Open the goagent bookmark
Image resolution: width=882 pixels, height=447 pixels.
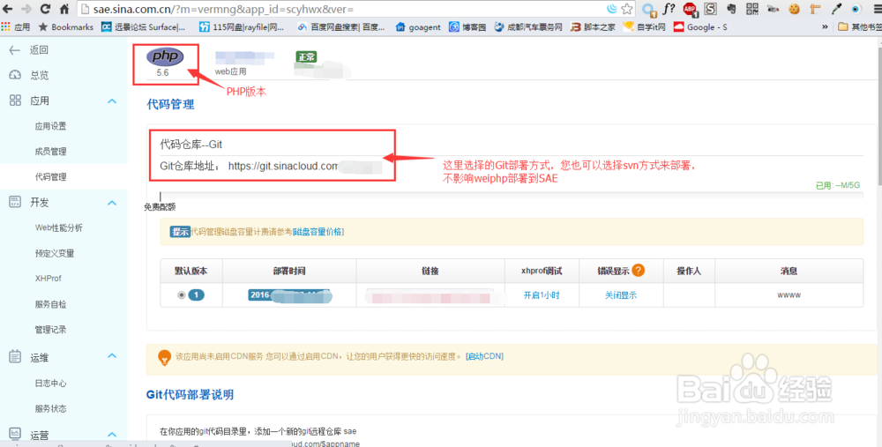418,27
